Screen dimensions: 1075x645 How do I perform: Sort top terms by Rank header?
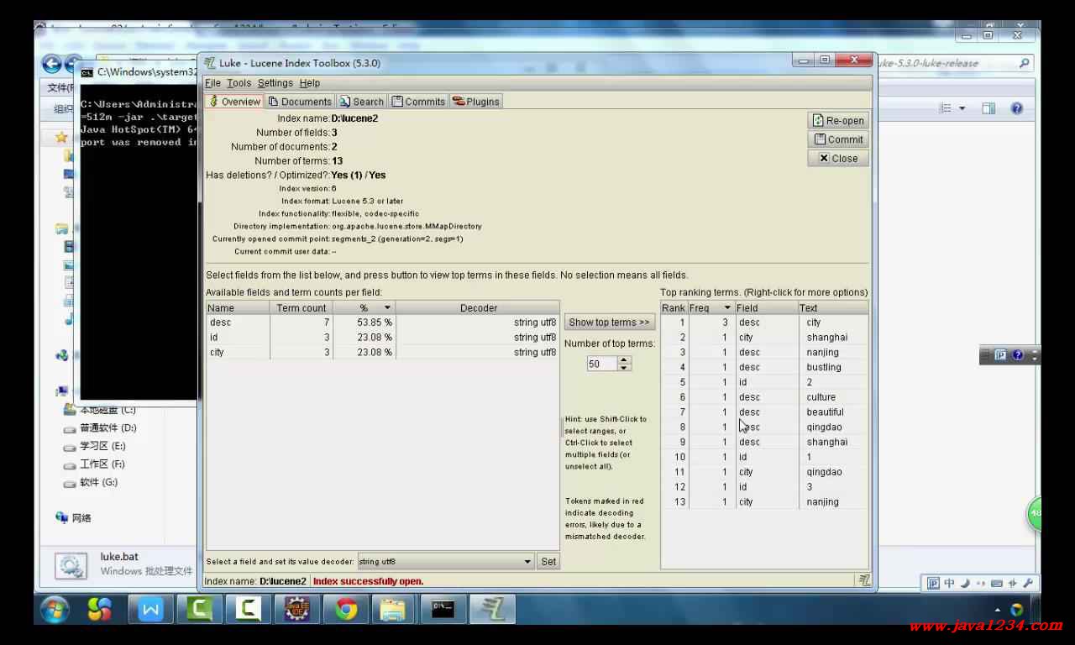(674, 308)
